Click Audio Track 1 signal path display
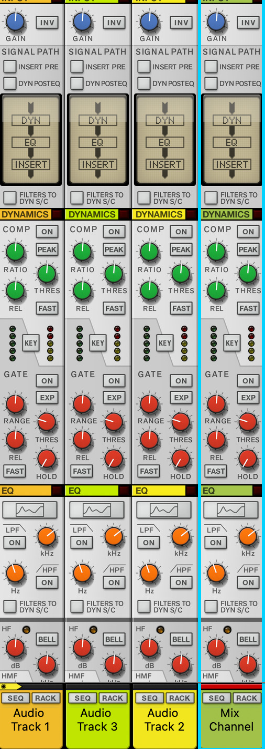Viewport: 265px width, 749px height. click(x=31, y=140)
